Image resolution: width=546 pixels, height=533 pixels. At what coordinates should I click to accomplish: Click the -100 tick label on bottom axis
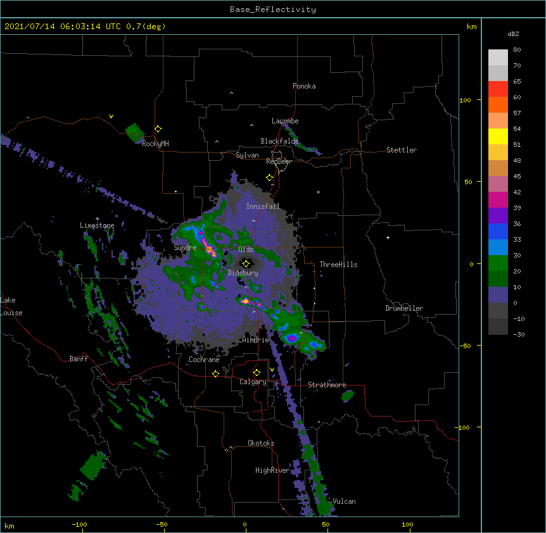tap(79, 524)
